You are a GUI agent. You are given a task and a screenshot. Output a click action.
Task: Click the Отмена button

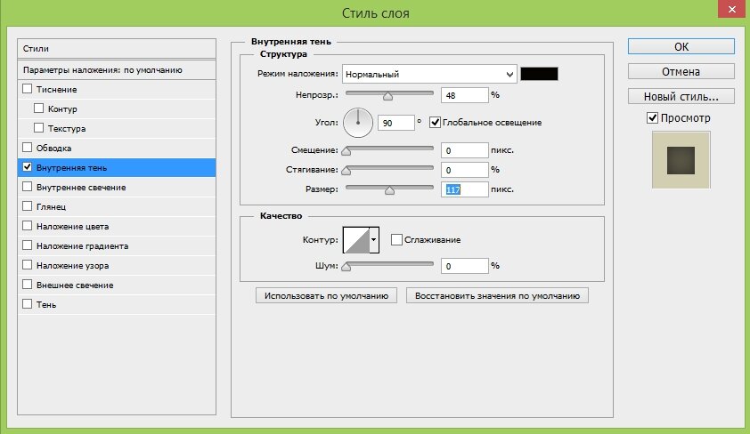681,72
